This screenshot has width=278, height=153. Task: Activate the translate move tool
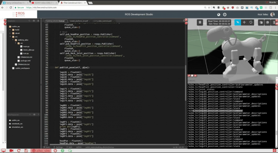point(244,22)
